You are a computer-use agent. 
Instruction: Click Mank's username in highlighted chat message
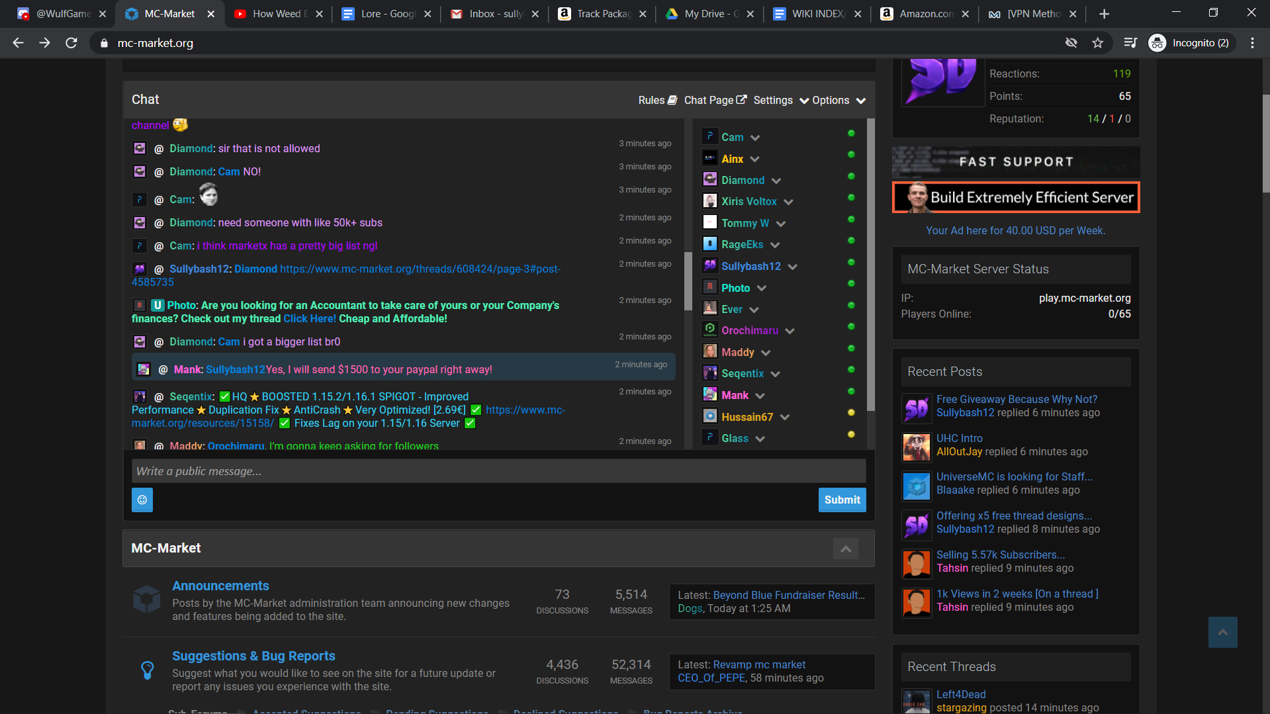click(187, 370)
